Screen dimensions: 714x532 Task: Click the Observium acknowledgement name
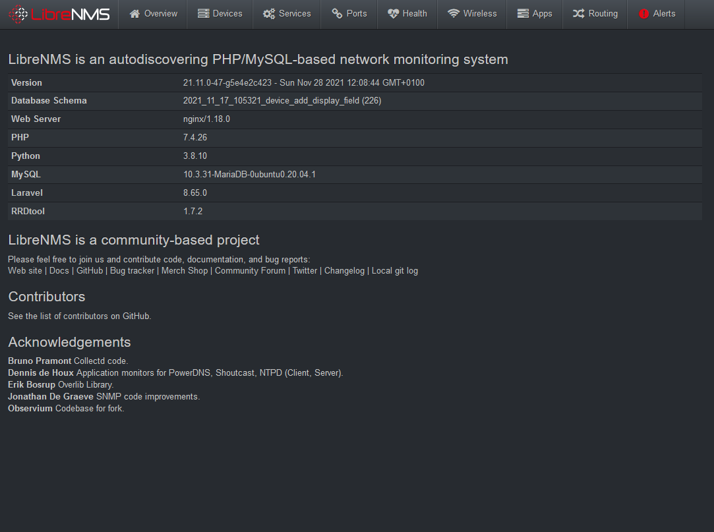click(30, 408)
